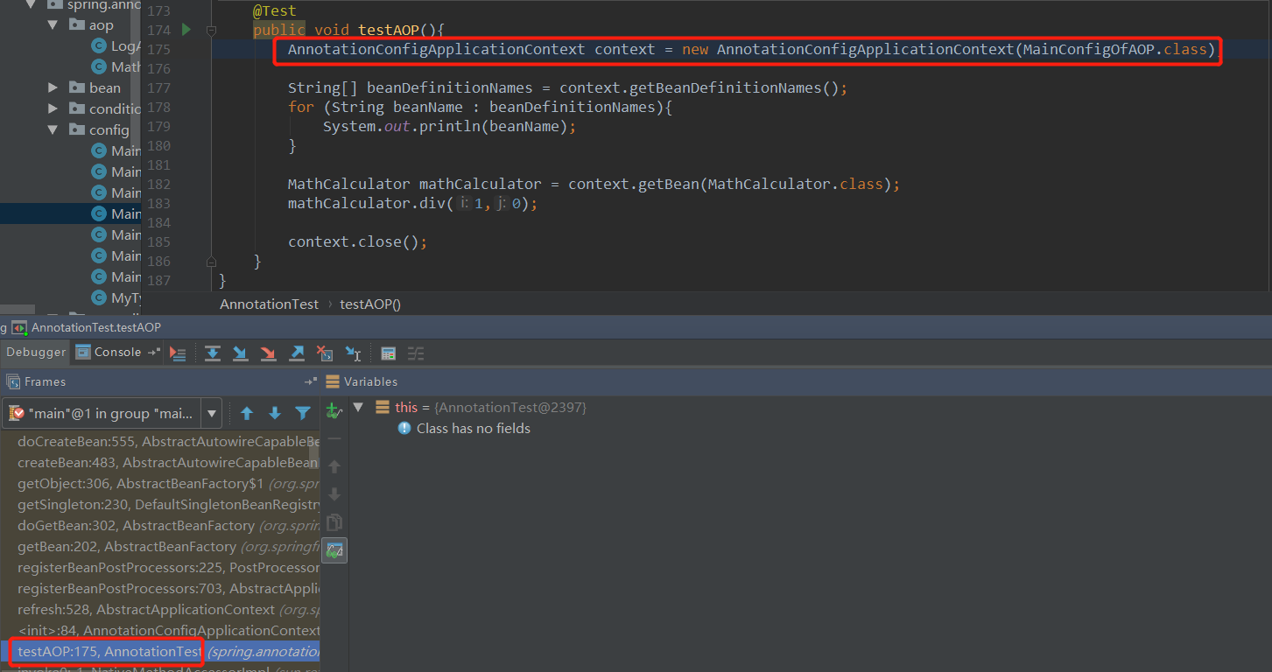Expand the this = AnnotationTest@2397 variable
Image resolution: width=1272 pixels, height=672 pixels.
click(x=358, y=407)
